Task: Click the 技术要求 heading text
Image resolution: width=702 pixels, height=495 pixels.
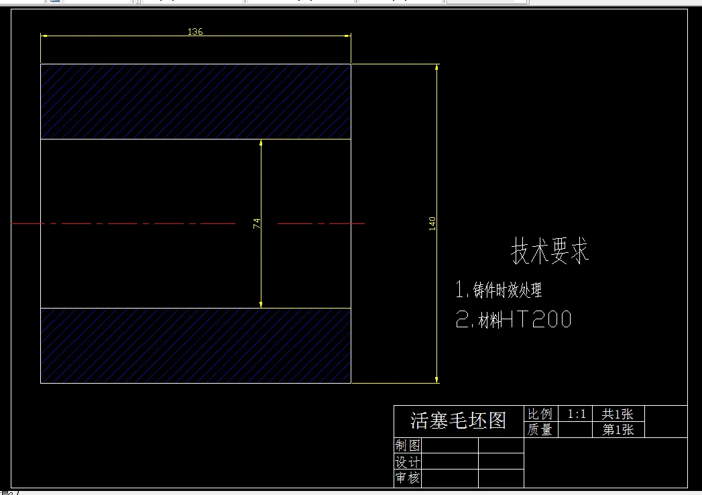Action: click(x=549, y=250)
